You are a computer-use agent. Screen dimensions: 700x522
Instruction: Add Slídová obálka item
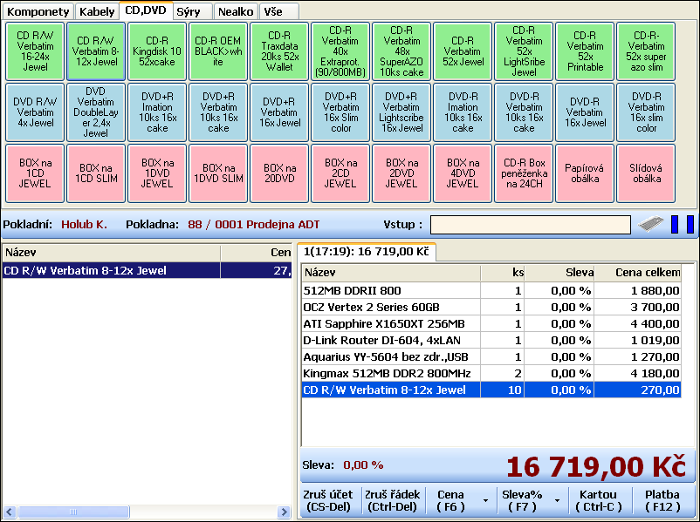[x=646, y=173]
